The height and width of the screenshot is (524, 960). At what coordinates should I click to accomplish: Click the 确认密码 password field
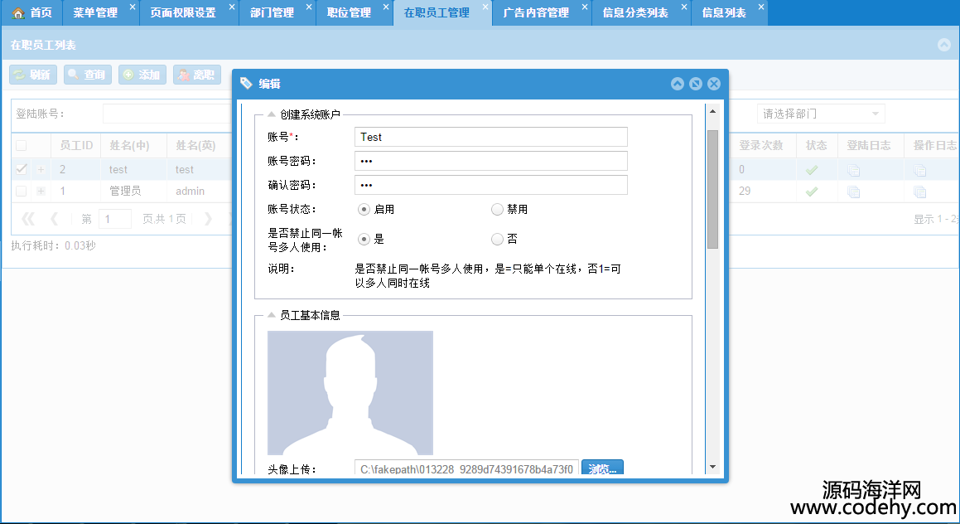click(491, 185)
